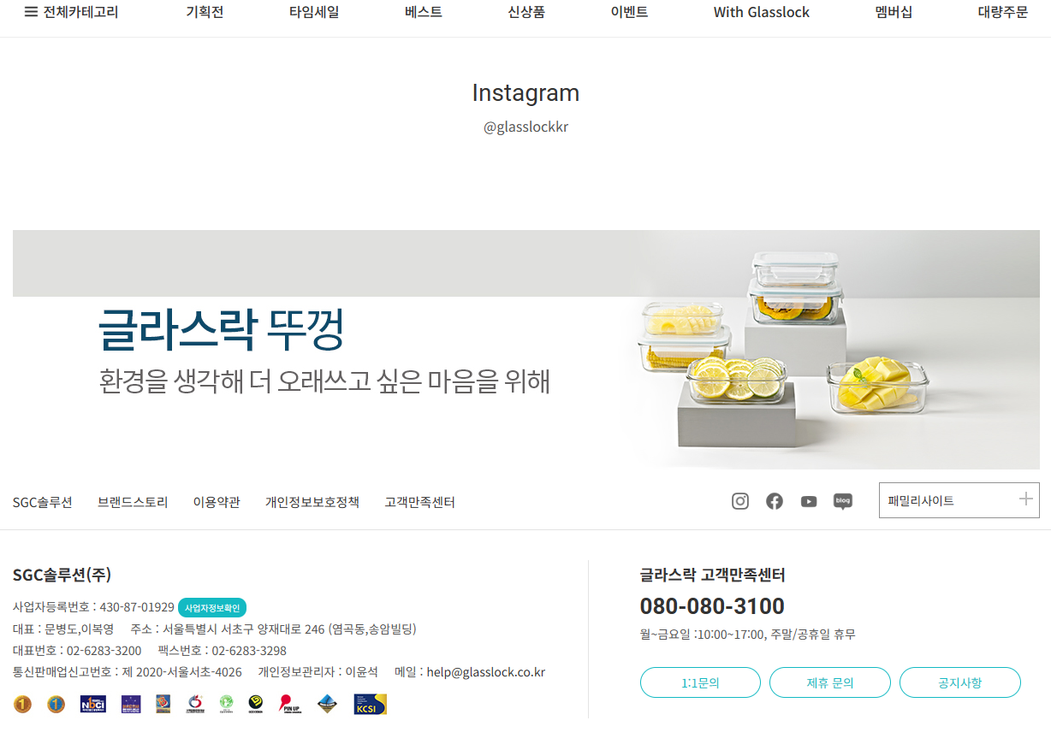Click the black circular Good Design badge
The height and width of the screenshot is (744, 1051).
(x=255, y=704)
